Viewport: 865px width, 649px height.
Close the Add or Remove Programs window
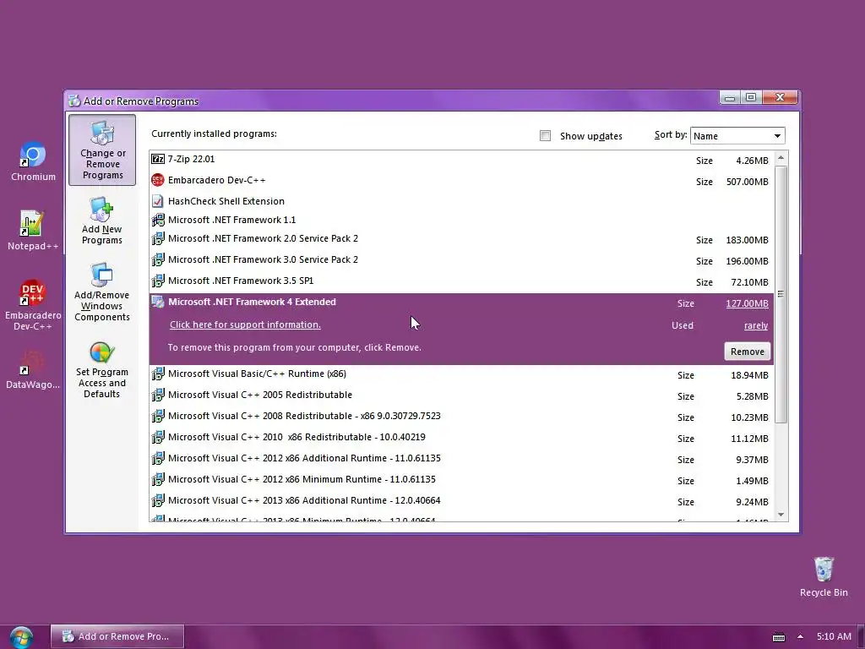pyautogui.click(x=780, y=98)
